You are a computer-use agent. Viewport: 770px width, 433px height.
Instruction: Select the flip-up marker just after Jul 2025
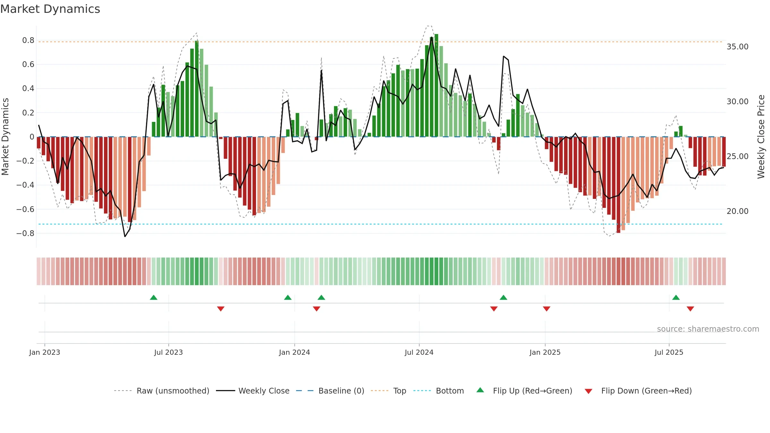point(676,297)
